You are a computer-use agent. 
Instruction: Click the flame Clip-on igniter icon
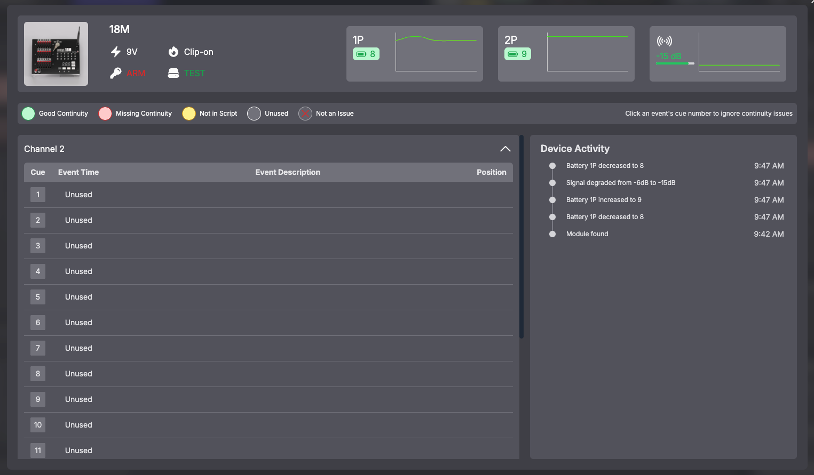tap(173, 52)
